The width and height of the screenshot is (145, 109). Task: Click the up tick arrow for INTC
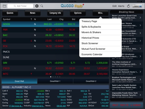tap(31, 74)
